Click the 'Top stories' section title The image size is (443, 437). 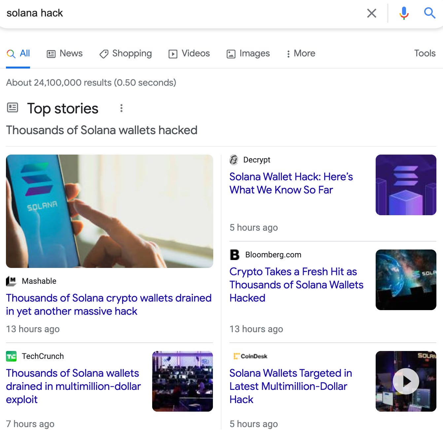63,108
